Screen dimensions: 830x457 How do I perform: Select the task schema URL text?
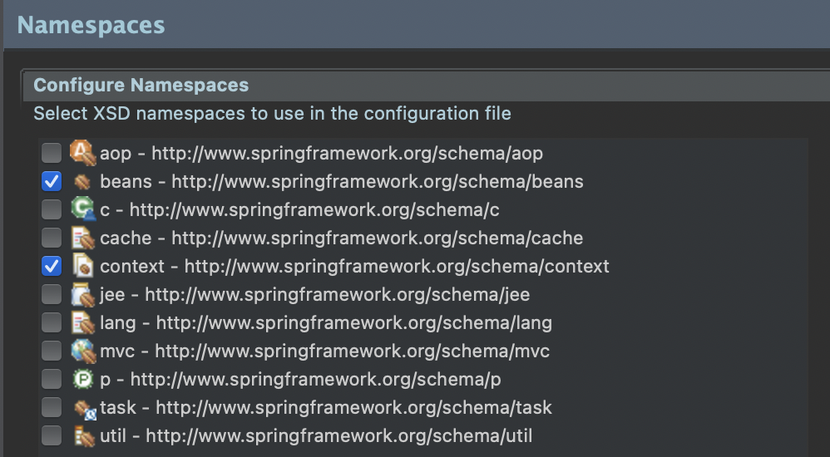pyautogui.click(x=354, y=408)
